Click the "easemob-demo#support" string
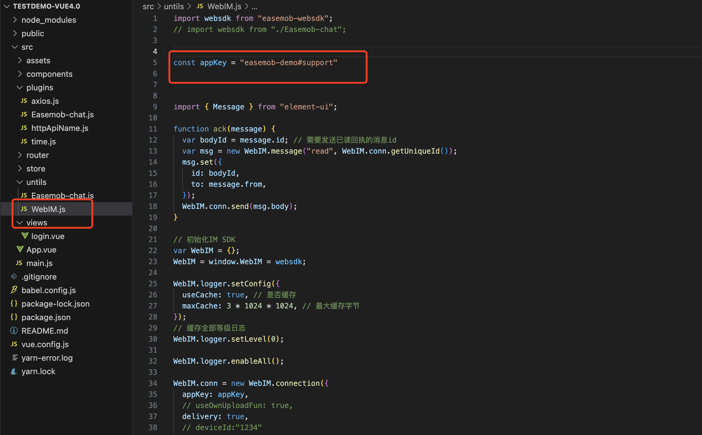The image size is (702, 435). 288,63
